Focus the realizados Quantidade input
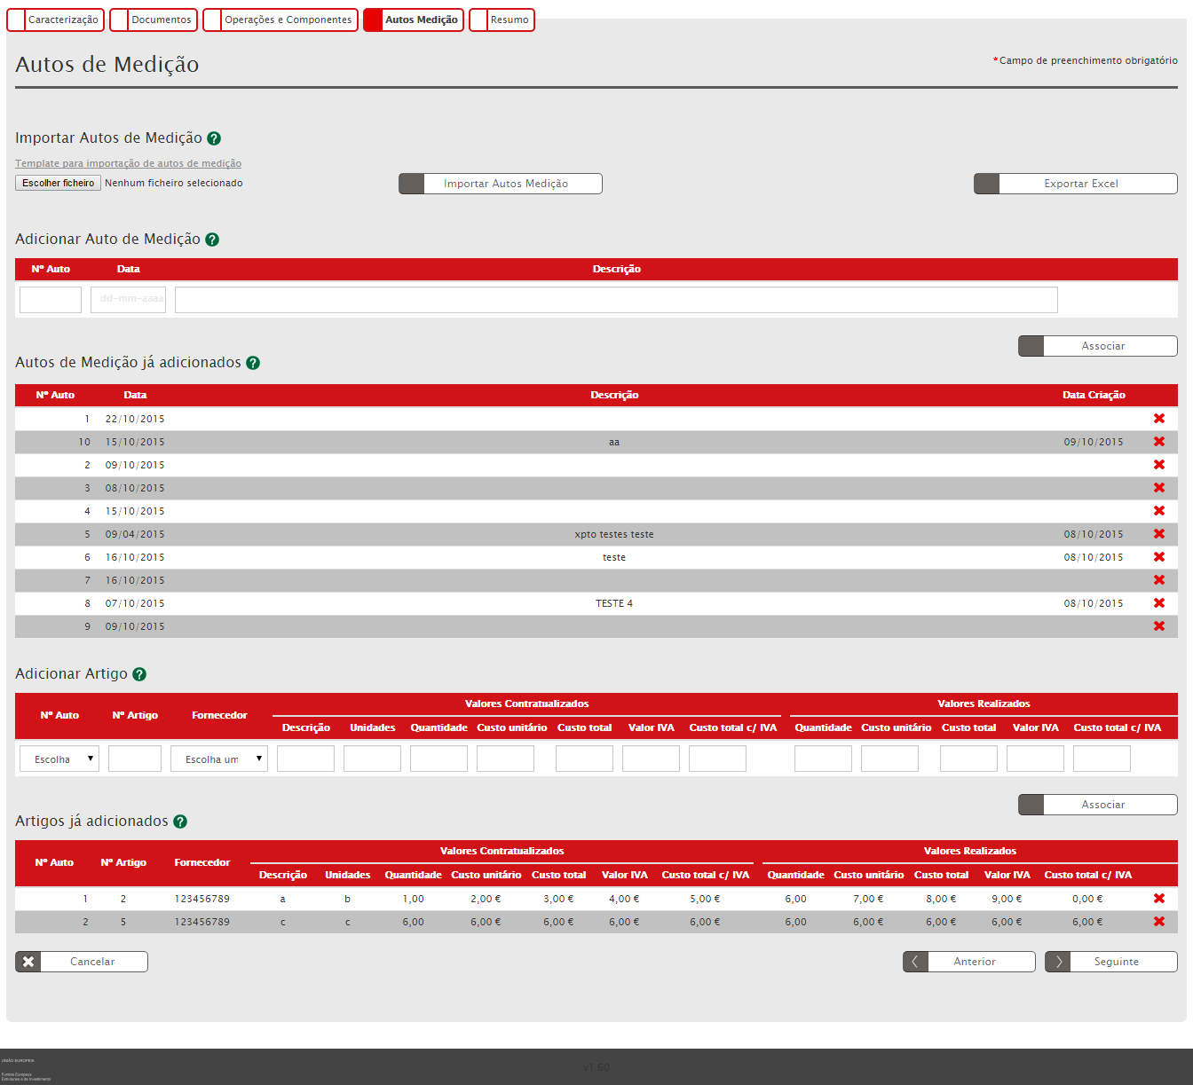 823,759
